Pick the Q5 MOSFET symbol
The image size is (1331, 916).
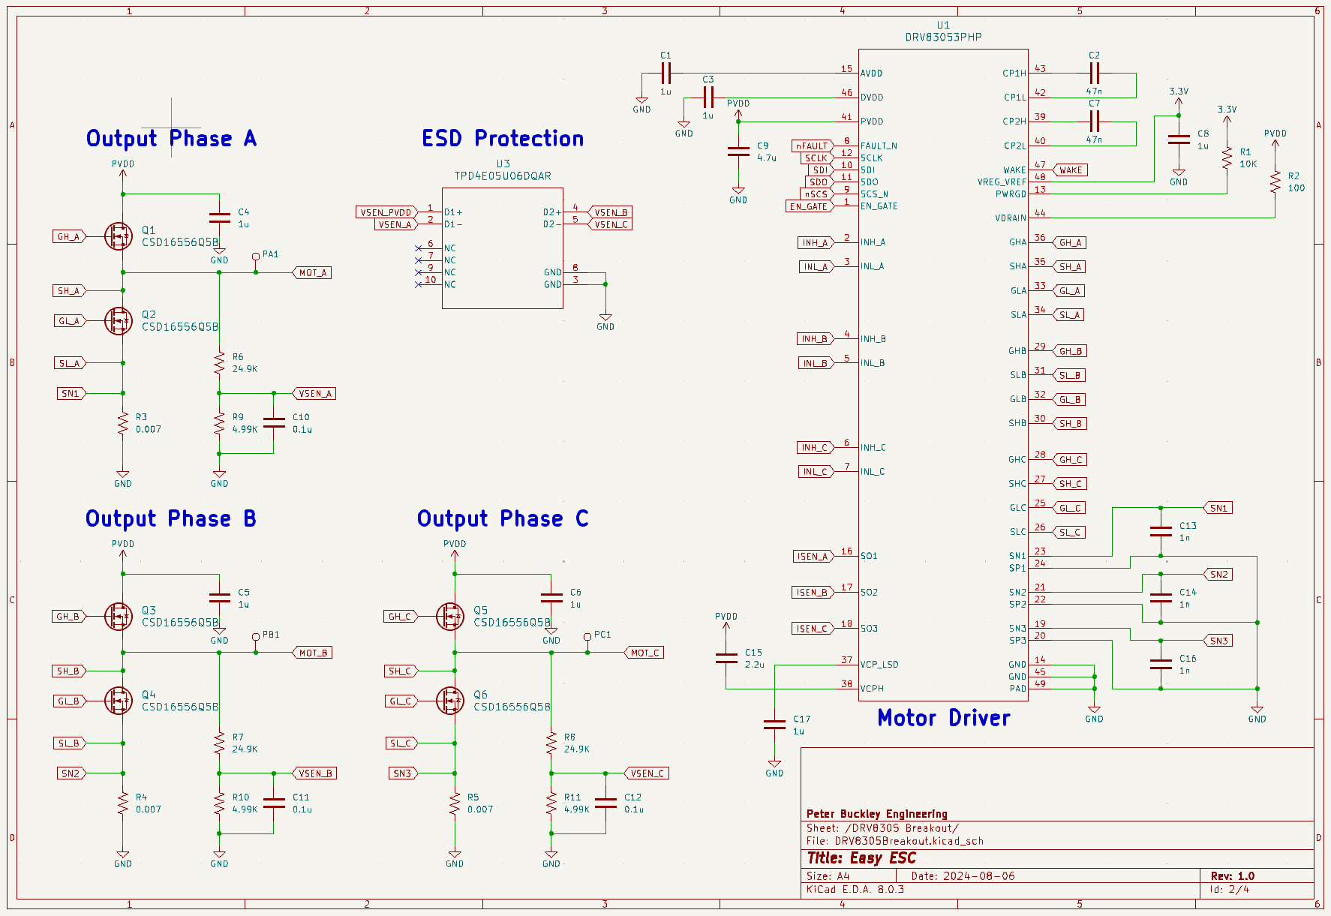click(x=450, y=617)
